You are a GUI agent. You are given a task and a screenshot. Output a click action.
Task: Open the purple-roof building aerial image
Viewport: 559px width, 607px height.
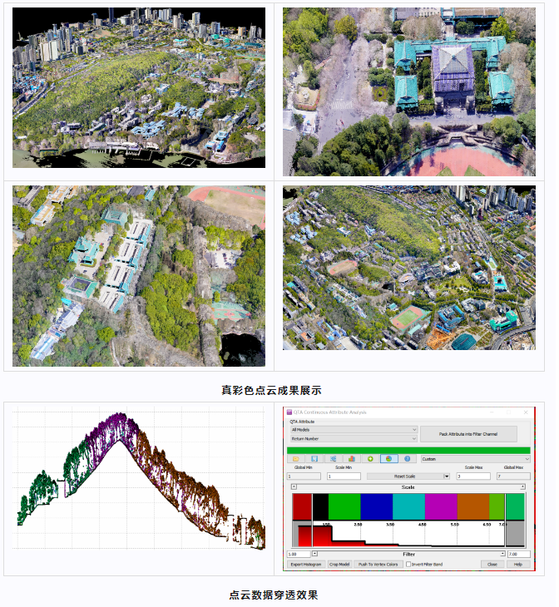coord(409,91)
